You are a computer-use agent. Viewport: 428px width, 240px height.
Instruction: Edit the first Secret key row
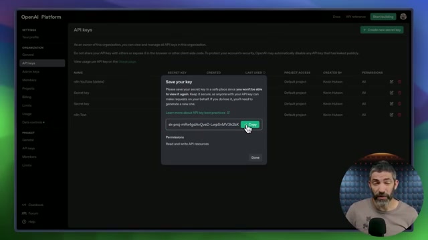tap(391, 93)
